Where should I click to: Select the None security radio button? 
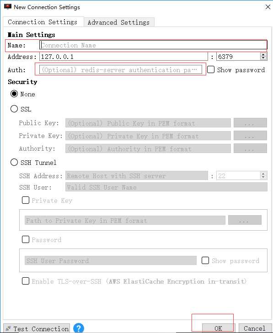pos(14,94)
